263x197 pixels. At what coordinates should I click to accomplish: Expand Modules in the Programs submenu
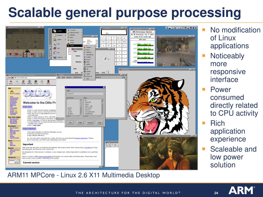click(75, 45)
